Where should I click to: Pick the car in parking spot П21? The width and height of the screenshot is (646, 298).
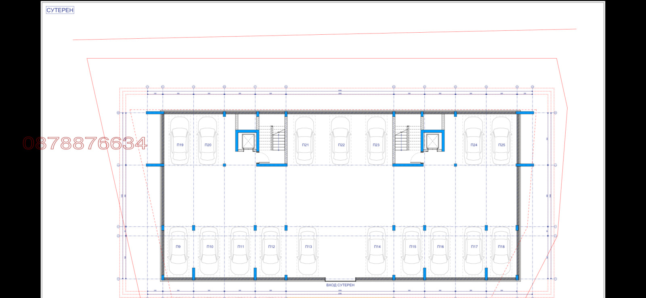click(305, 141)
